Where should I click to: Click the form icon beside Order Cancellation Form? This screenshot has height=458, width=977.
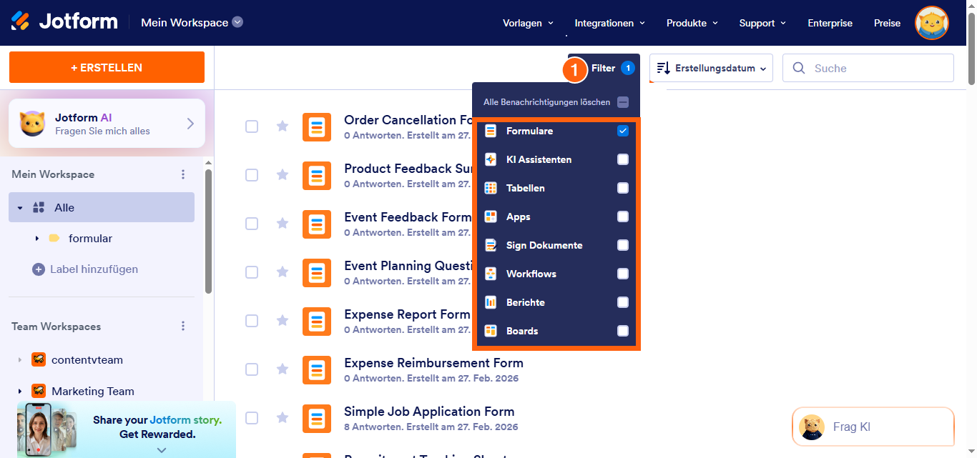317,126
